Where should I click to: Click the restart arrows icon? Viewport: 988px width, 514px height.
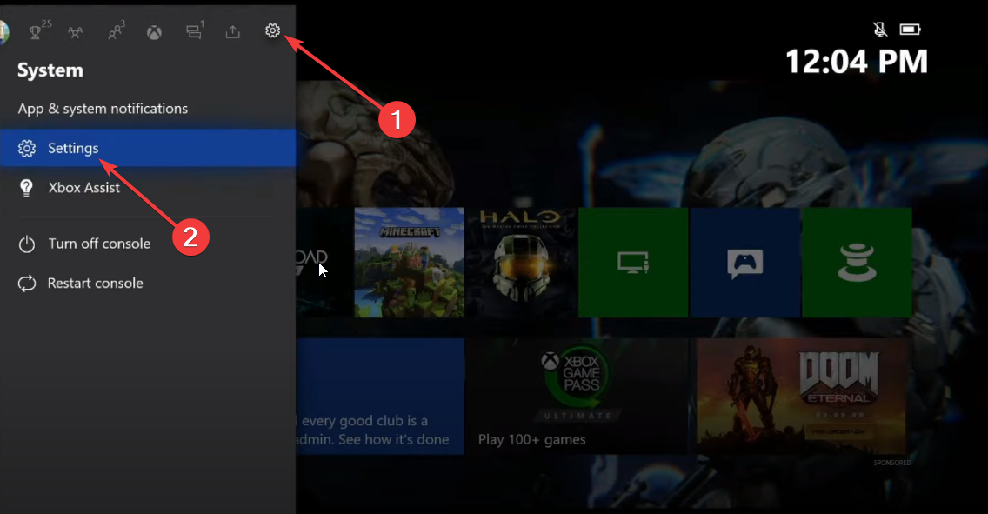[26, 284]
